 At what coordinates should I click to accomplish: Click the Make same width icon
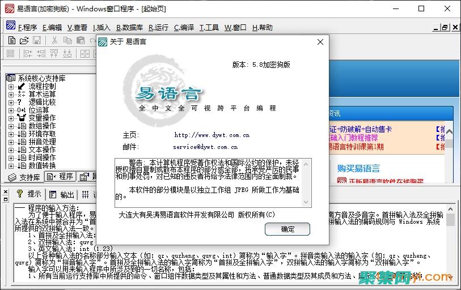84,53
